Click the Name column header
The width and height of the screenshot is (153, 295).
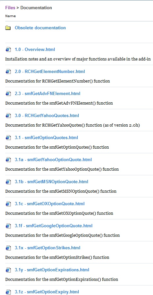pos(11,16)
